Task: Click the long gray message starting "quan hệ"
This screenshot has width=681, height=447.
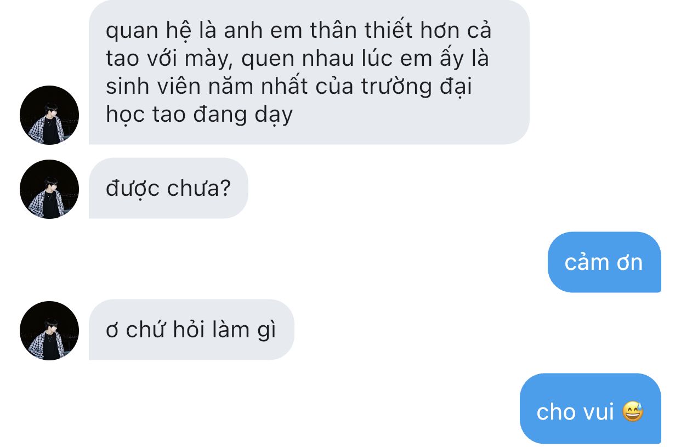Action: click(x=309, y=72)
